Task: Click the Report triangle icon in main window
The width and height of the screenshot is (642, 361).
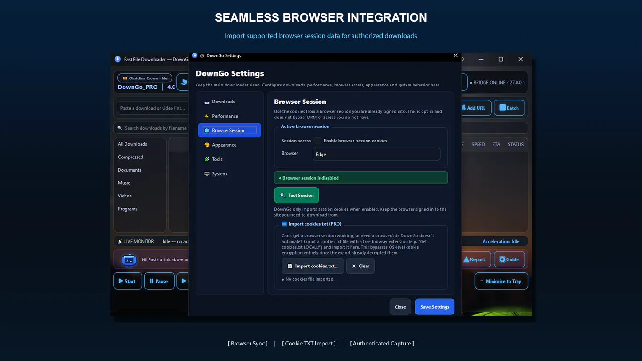Action: point(466,259)
